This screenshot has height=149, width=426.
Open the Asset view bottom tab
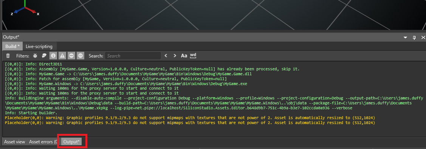coord(14,142)
